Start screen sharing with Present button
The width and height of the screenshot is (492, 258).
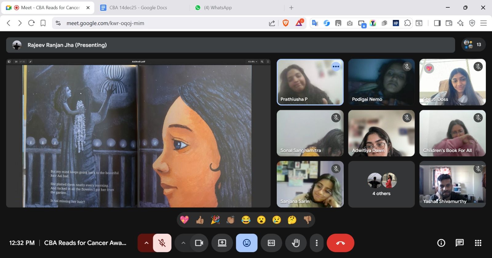[222, 243]
